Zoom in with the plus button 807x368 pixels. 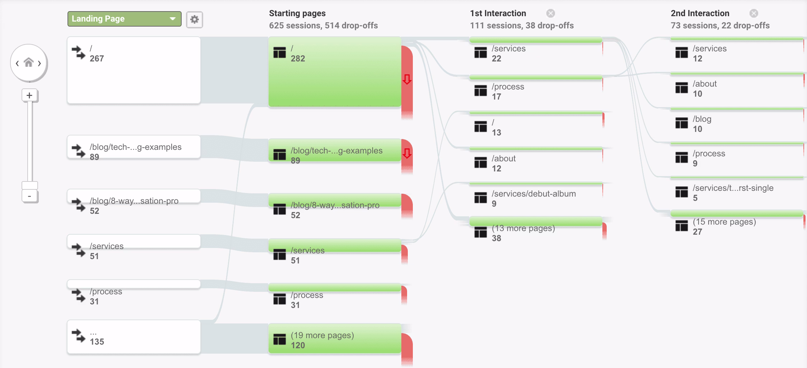pyautogui.click(x=29, y=95)
